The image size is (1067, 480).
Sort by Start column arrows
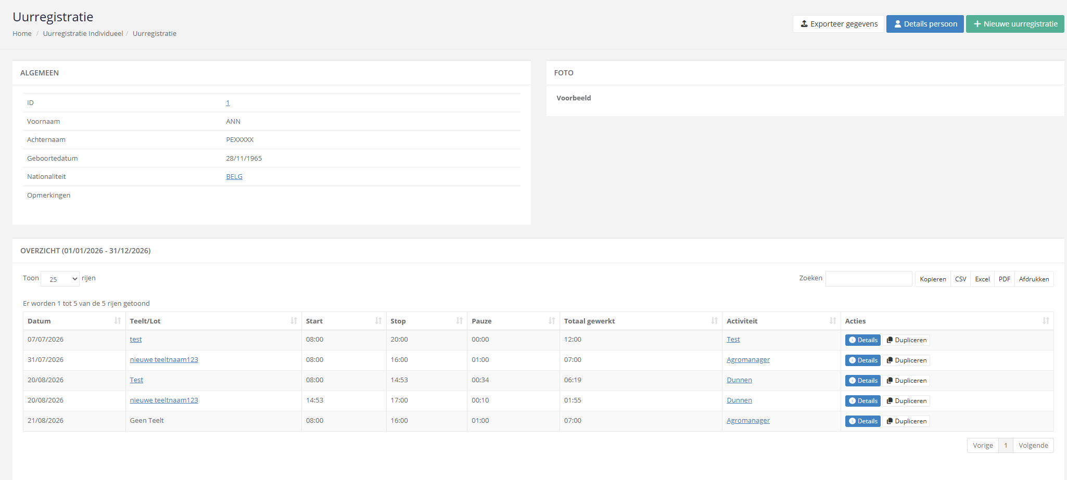[378, 321]
